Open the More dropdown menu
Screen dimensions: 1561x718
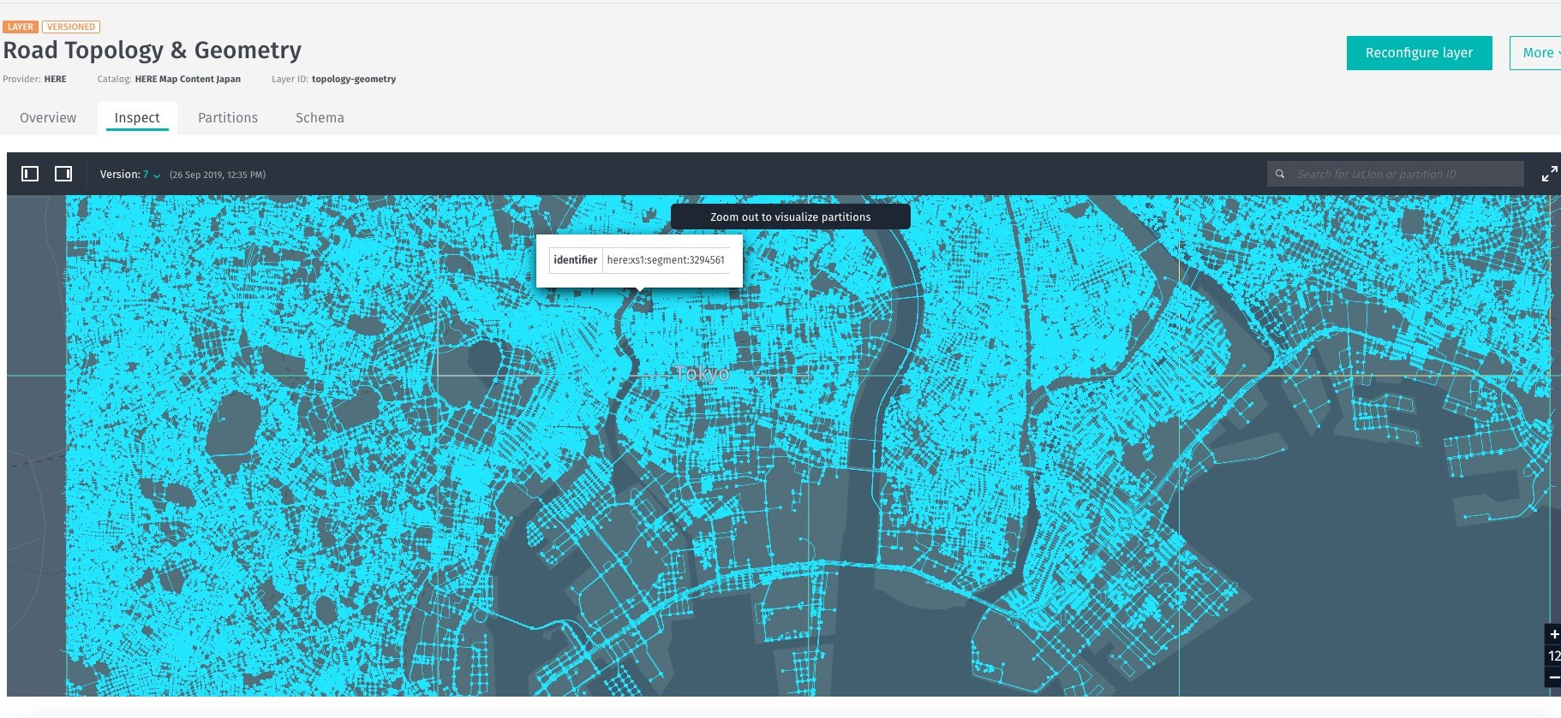coord(1537,53)
